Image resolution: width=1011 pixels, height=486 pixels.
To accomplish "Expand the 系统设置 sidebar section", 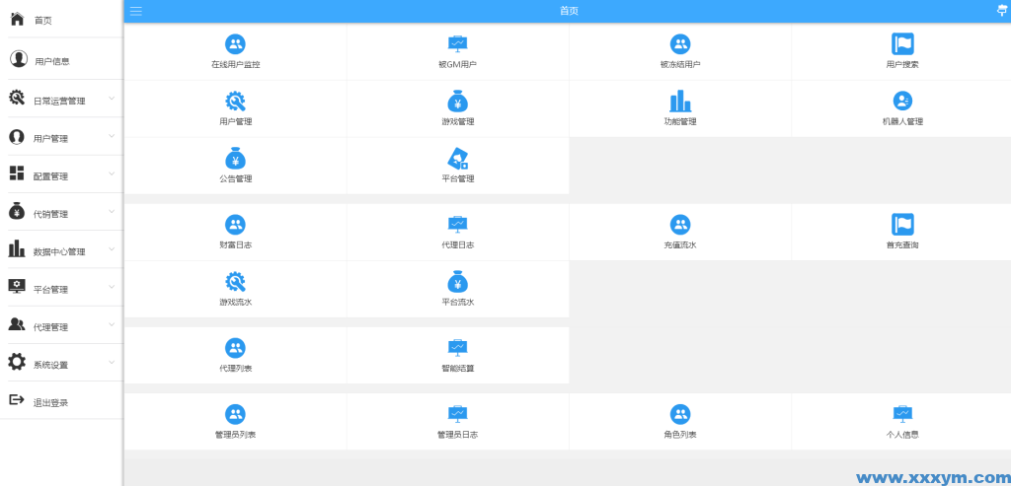I will pyautogui.click(x=59, y=364).
